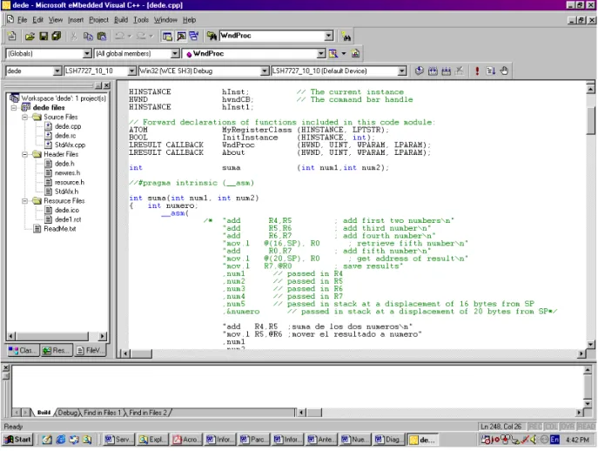The width and height of the screenshot is (598, 451).
Task: Switch to the Find in Files 1 tab
Action: (102, 413)
